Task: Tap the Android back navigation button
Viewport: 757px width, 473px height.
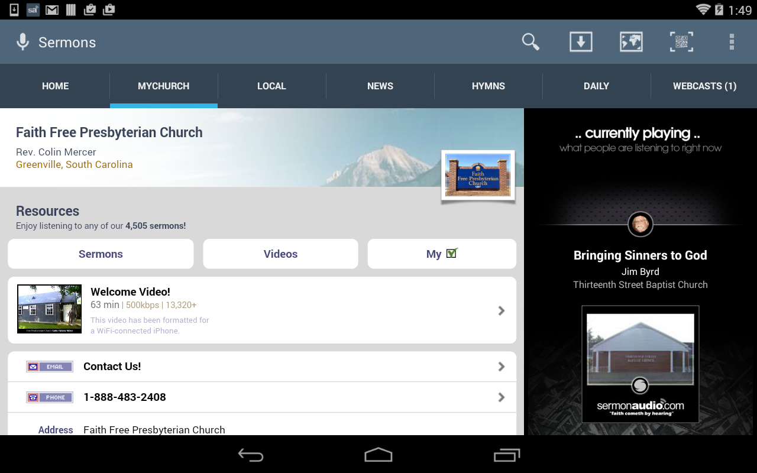Action: (x=251, y=455)
